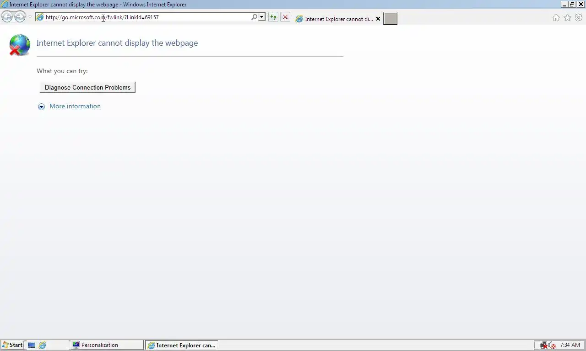Expand More information arrow icon
This screenshot has height=351, width=586.
[41, 106]
